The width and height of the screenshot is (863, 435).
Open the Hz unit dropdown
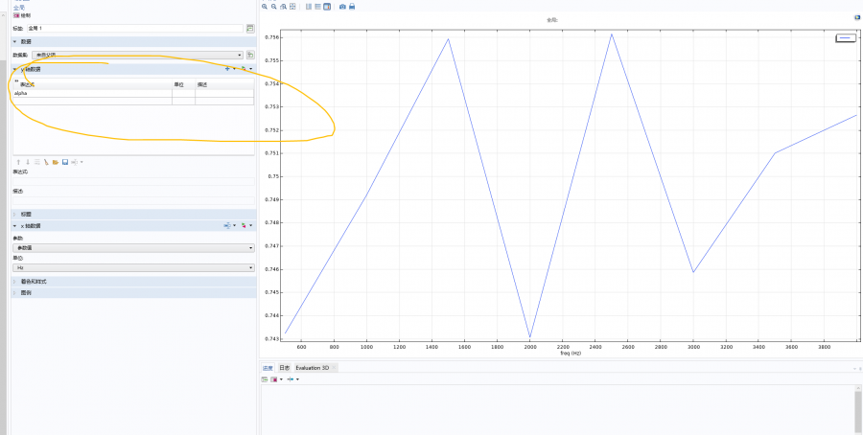click(132, 268)
